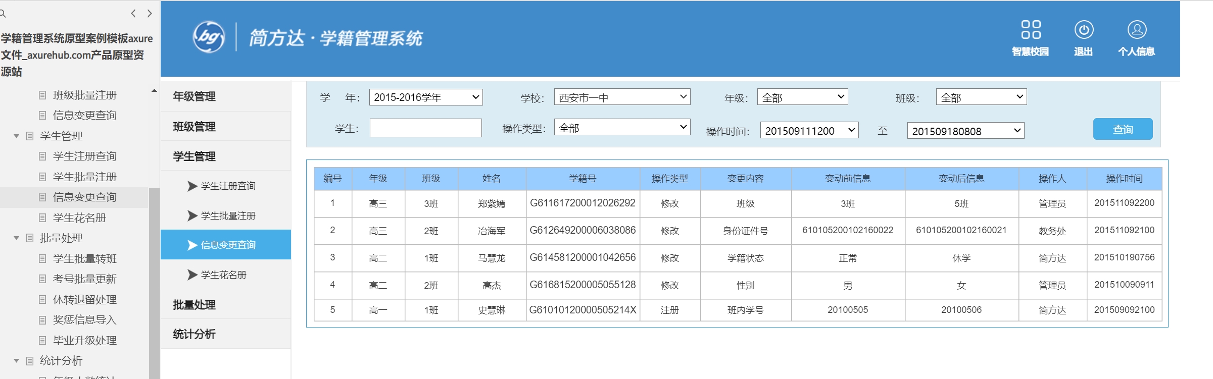
Task: Click page icon beside 休转退留处理
Action: [x=42, y=299]
